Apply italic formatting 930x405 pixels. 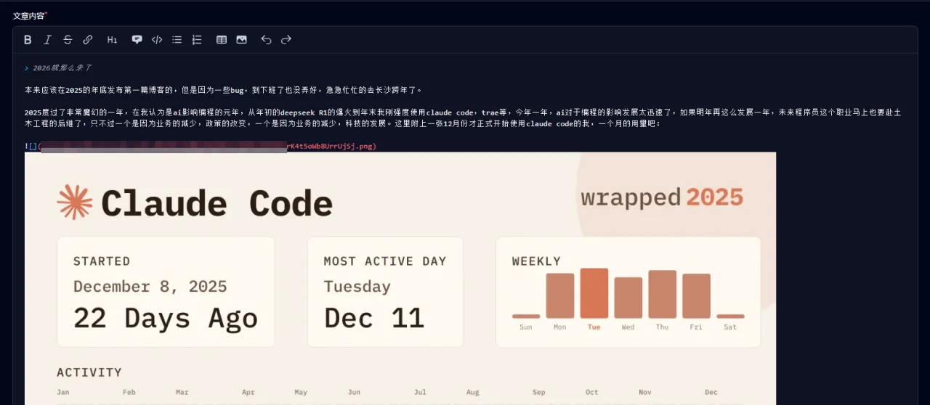[x=48, y=40]
